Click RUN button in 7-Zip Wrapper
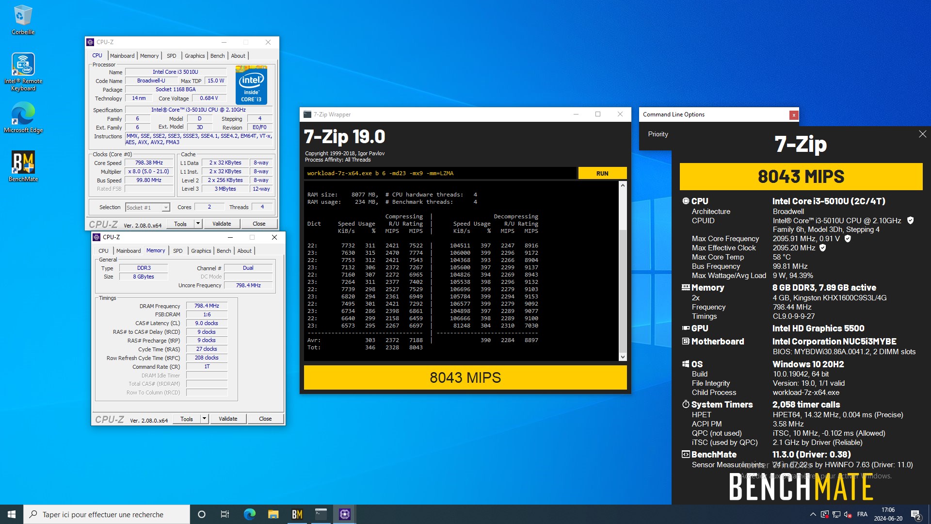Screen dimensions: 931x524 coord(602,173)
